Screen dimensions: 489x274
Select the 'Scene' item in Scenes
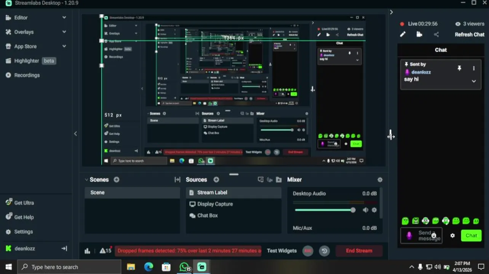(132, 193)
